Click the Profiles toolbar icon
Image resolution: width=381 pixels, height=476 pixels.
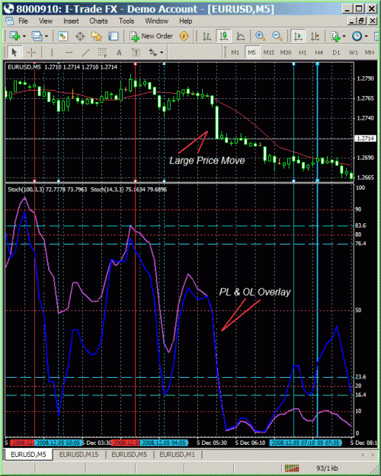click(37, 36)
